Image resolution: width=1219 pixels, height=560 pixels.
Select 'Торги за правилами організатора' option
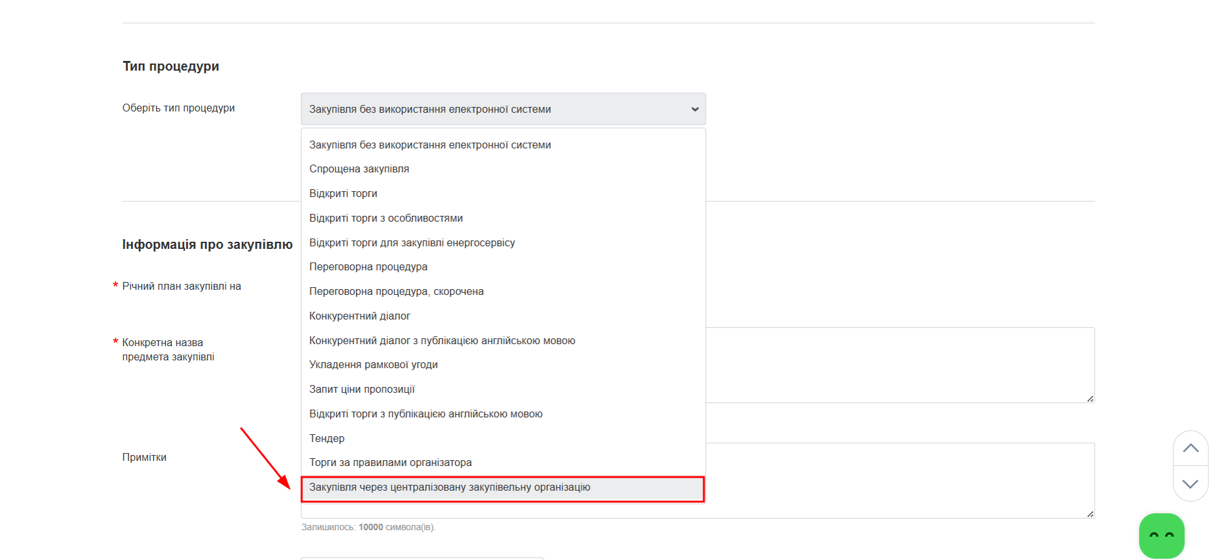pyautogui.click(x=390, y=463)
